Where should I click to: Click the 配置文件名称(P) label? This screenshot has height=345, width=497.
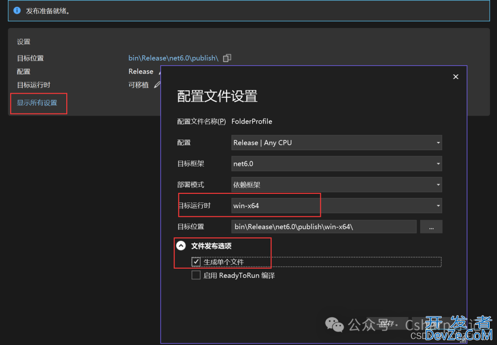coord(201,122)
